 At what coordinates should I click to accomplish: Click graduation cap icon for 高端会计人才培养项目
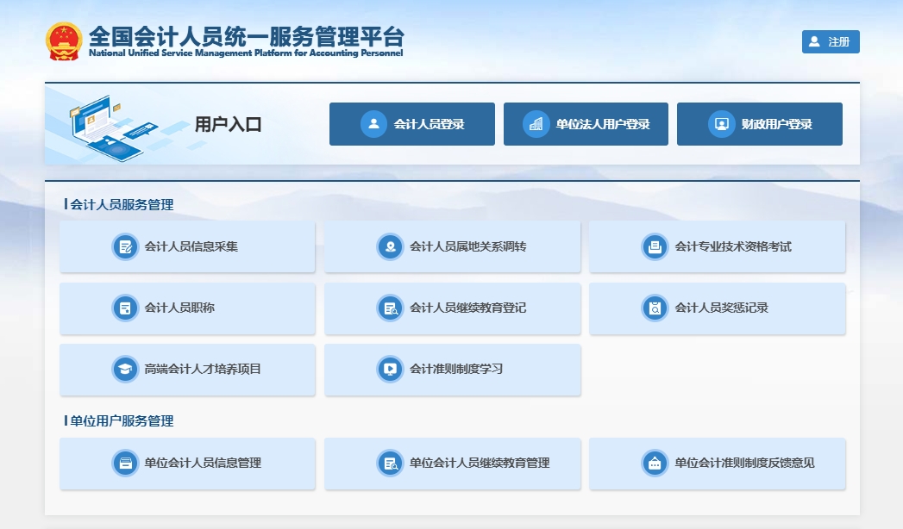pyautogui.click(x=125, y=370)
